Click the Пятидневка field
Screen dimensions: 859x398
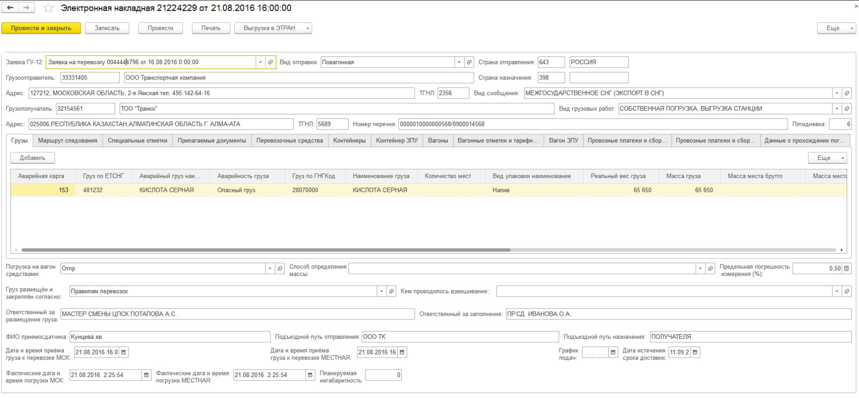[x=840, y=124]
